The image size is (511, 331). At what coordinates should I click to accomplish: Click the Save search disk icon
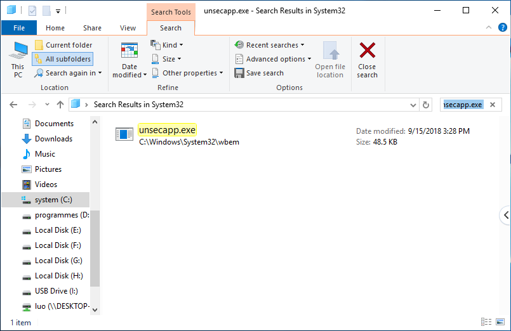click(x=239, y=73)
